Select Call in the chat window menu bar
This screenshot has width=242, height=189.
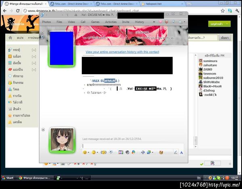tap(83, 22)
